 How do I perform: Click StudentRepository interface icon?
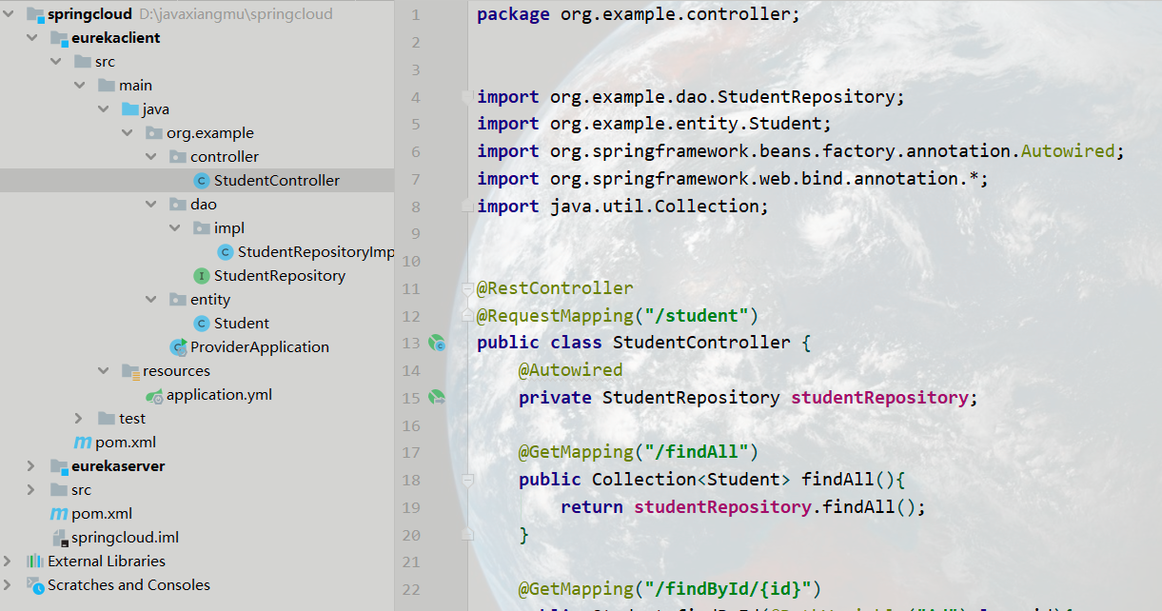(x=201, y=276)
